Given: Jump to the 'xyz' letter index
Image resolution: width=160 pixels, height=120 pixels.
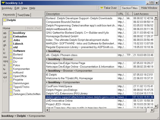Looking at the screenshot, I should pos(5,77).
